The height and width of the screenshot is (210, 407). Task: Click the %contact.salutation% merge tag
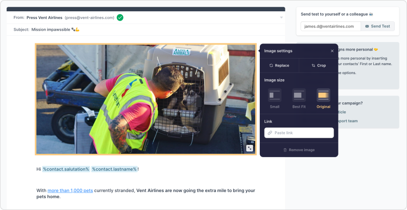(66, 169)
